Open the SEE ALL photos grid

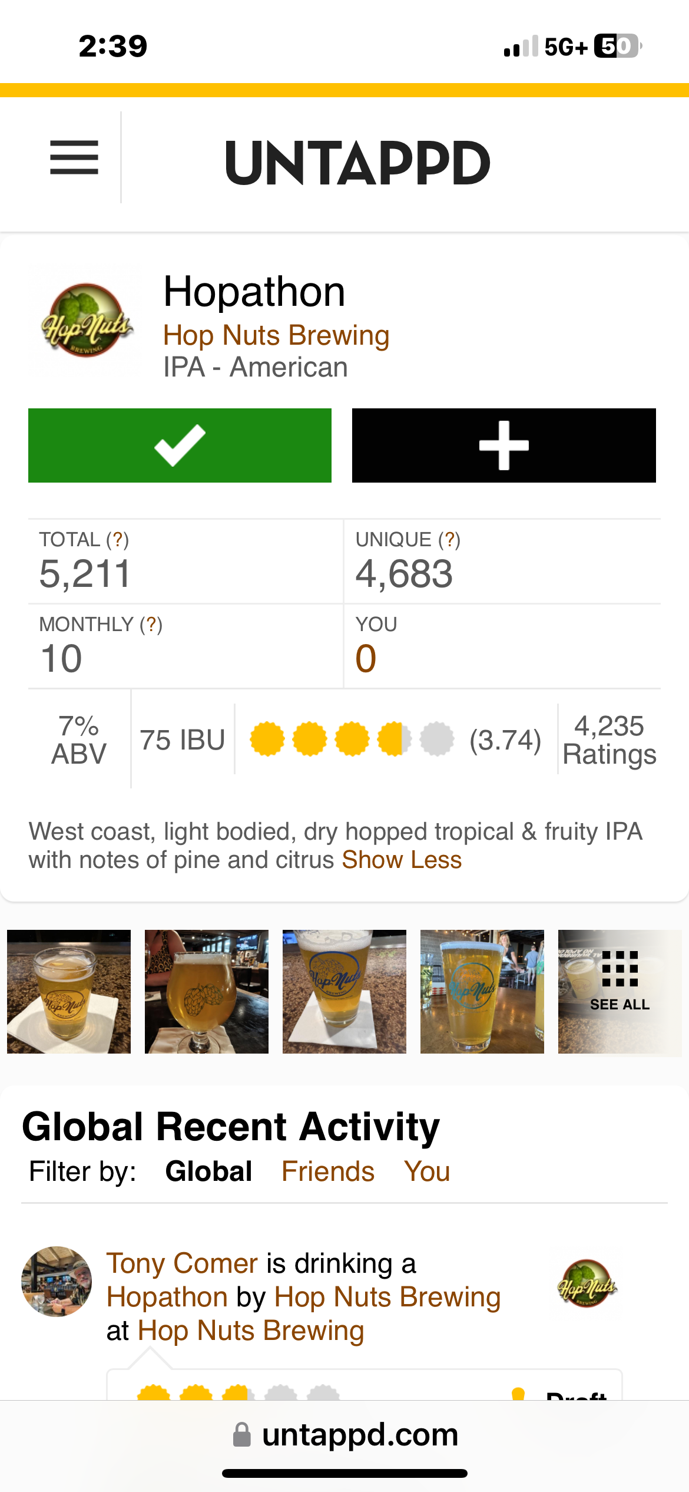point(620,991)
